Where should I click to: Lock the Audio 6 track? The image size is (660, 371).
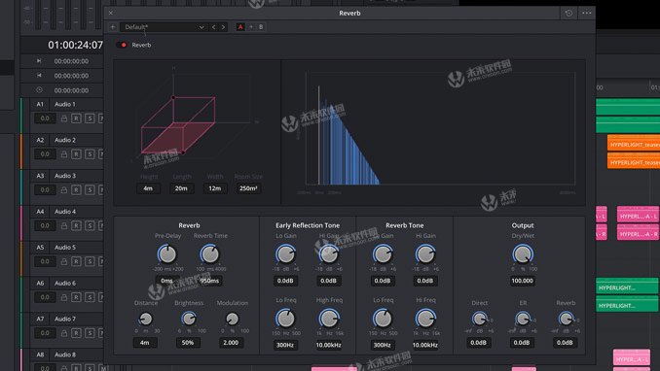point(64,297)
